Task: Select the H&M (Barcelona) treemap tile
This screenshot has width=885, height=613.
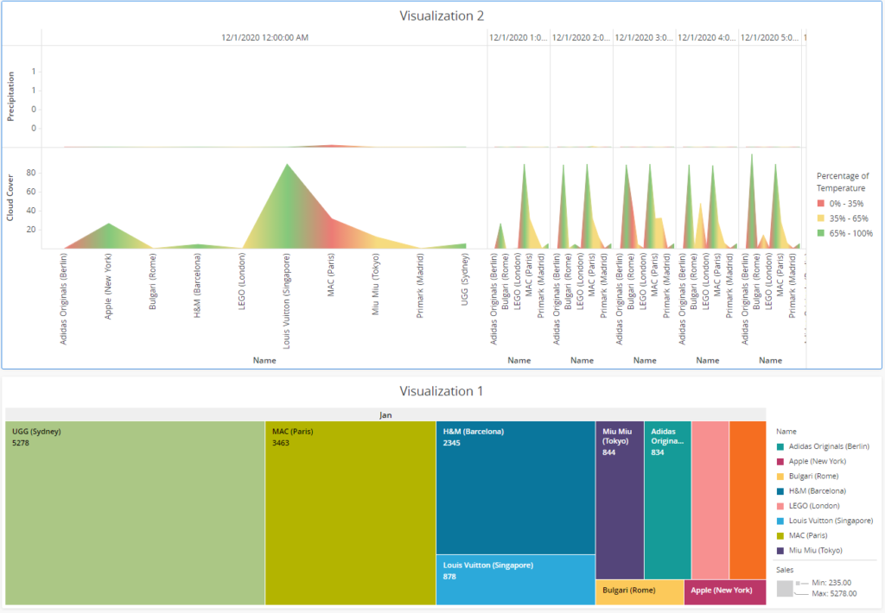Action: (516, 488)
